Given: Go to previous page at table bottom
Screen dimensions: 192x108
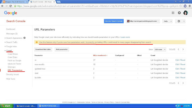Looking at the screenshot, I should (x=178, y=83).
